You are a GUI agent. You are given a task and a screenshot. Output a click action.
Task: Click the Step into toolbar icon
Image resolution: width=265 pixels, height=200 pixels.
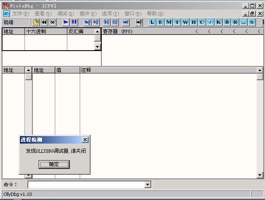[87, 22]
